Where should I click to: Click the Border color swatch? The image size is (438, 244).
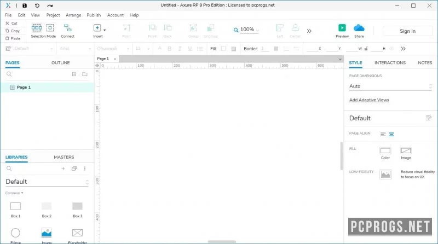[276, 49]
